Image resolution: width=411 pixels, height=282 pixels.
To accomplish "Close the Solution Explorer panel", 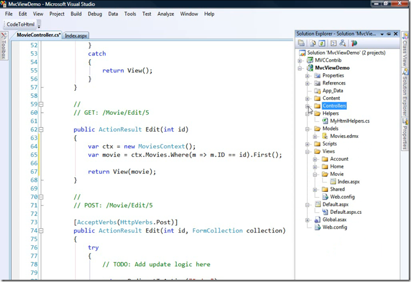I will coord(396,34).
